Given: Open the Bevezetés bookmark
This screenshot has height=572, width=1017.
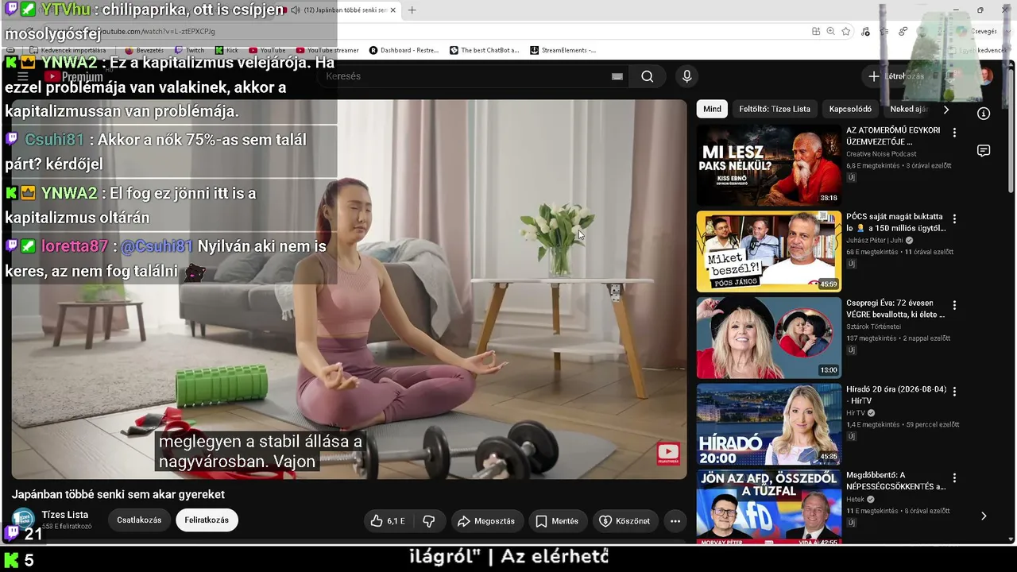Looking at the screenshot, I should click(x=144, y=50).
